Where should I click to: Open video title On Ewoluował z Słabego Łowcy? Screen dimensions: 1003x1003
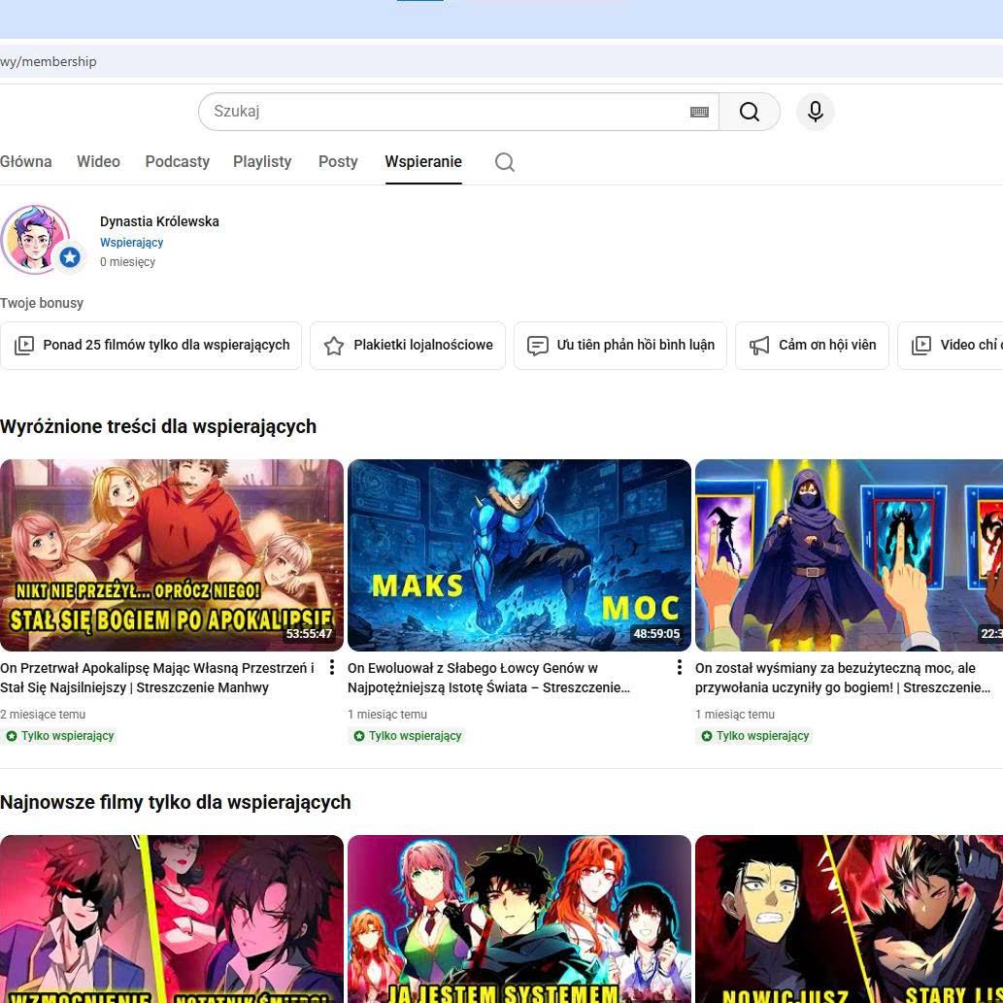pos(488,678)
